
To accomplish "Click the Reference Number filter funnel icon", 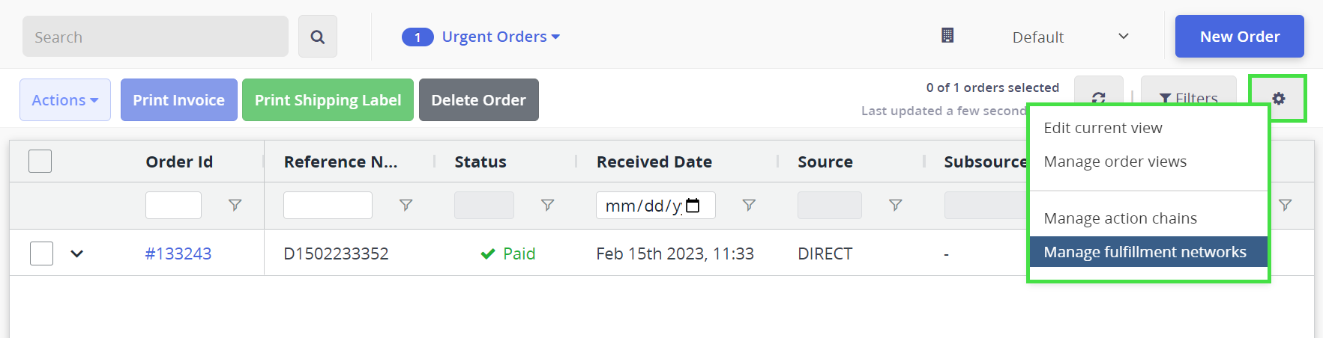I will coord(406,205).
